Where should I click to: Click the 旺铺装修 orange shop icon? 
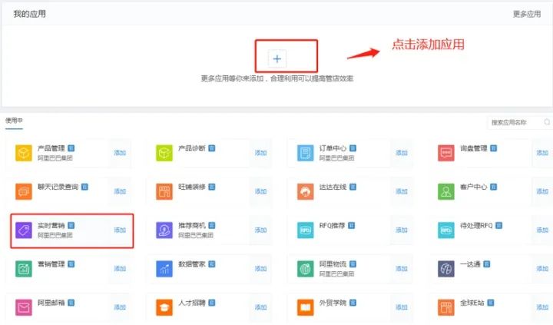point(164,191)
